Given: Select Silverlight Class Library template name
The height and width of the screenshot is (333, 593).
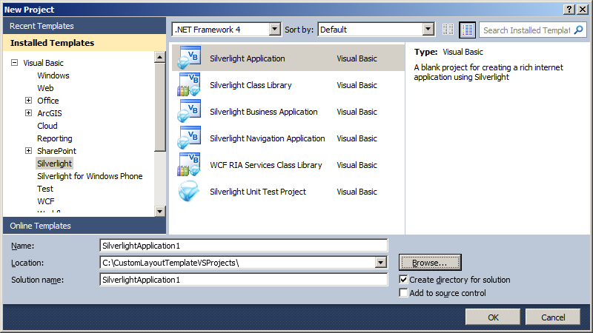Looking at the screenshot, I should 251,85.
